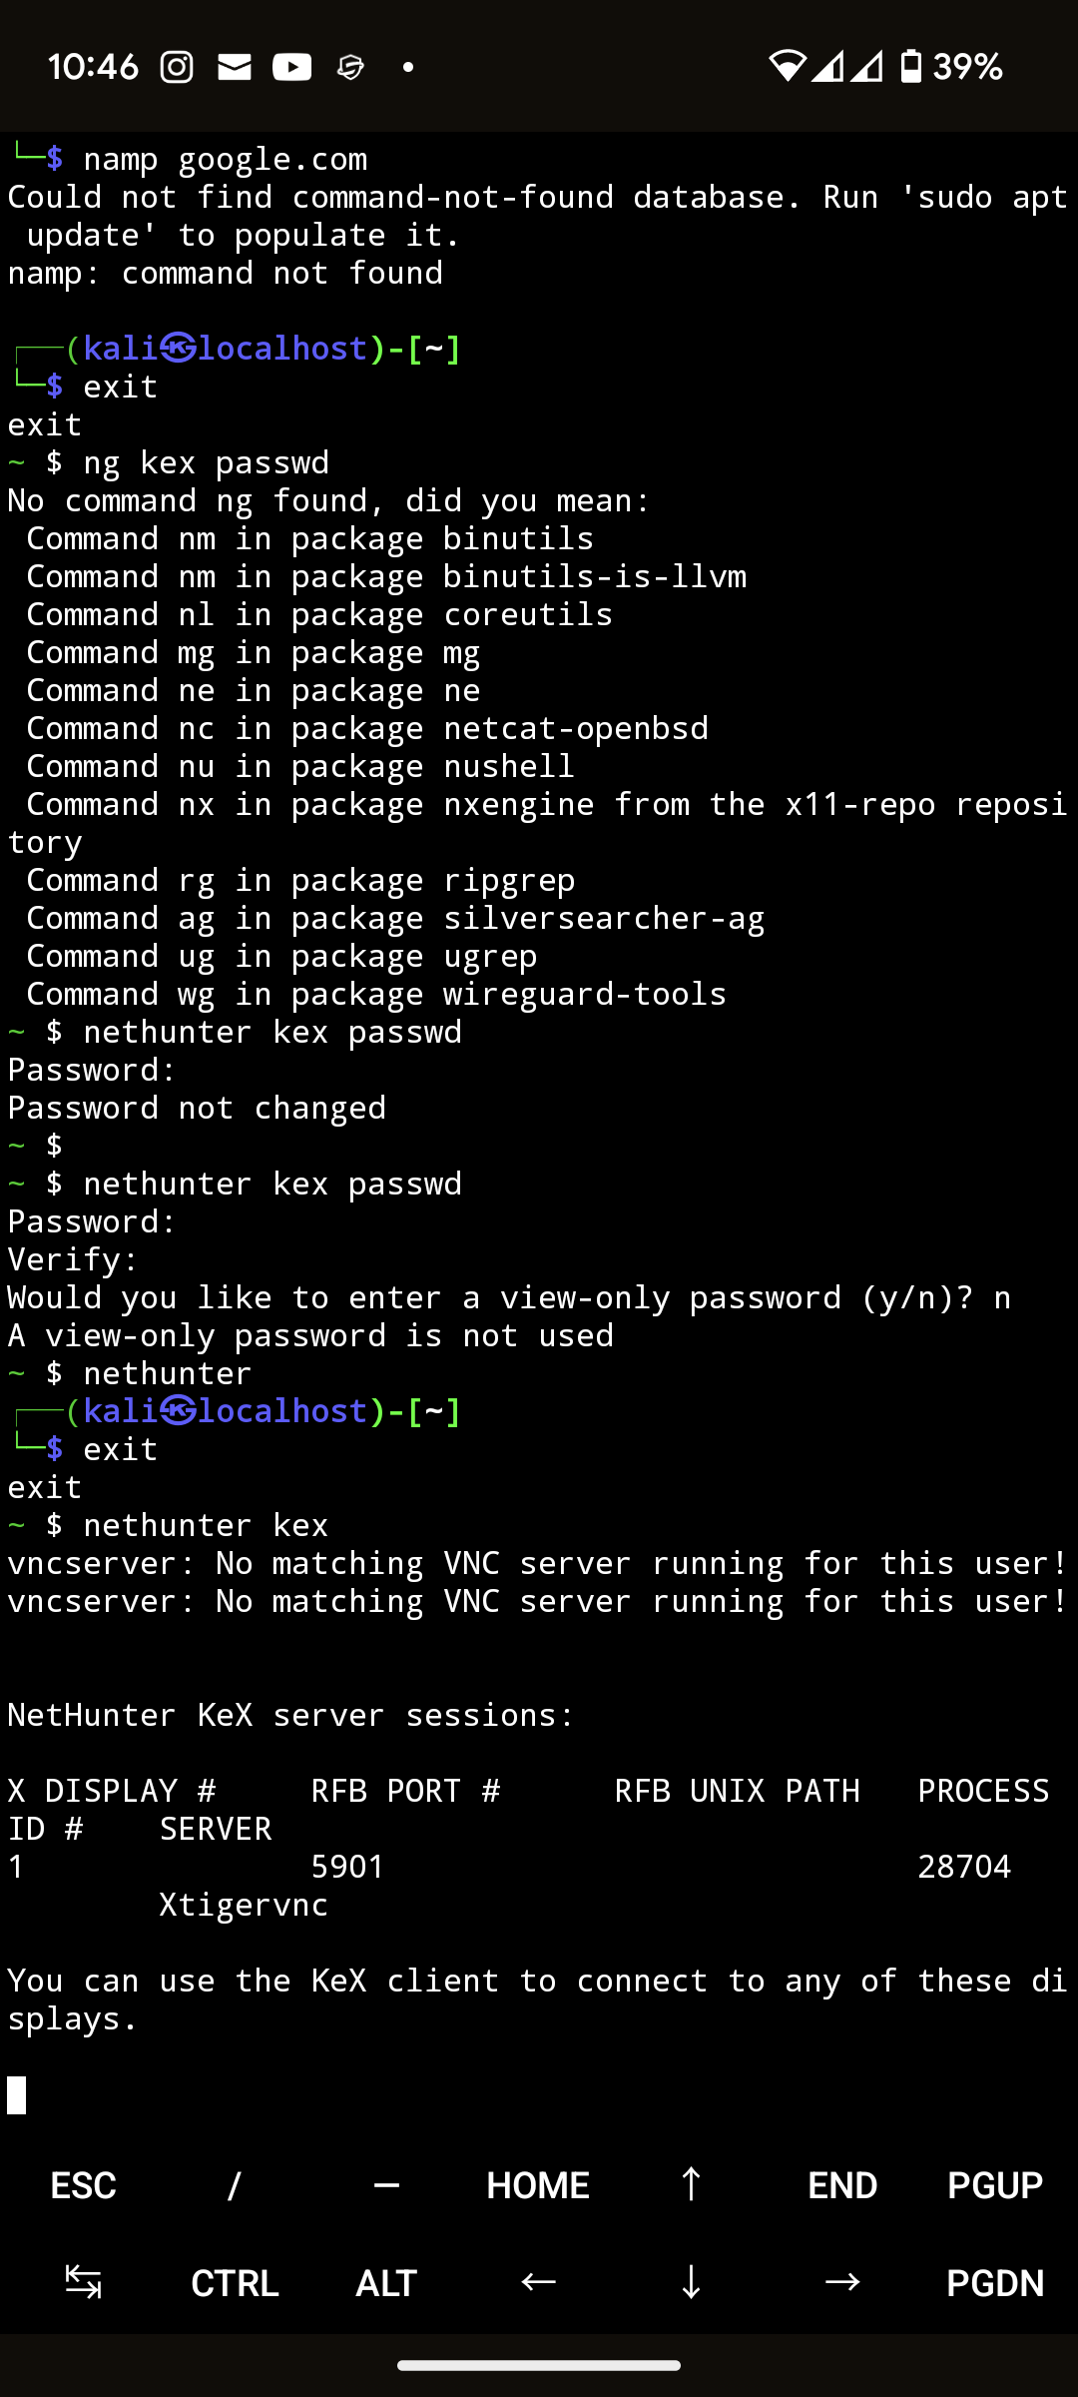Image resolution: width=1078 pixels, height=2397 pixels.
Task: Tap the down arrow key
Action: click(x=690, y=2282)
